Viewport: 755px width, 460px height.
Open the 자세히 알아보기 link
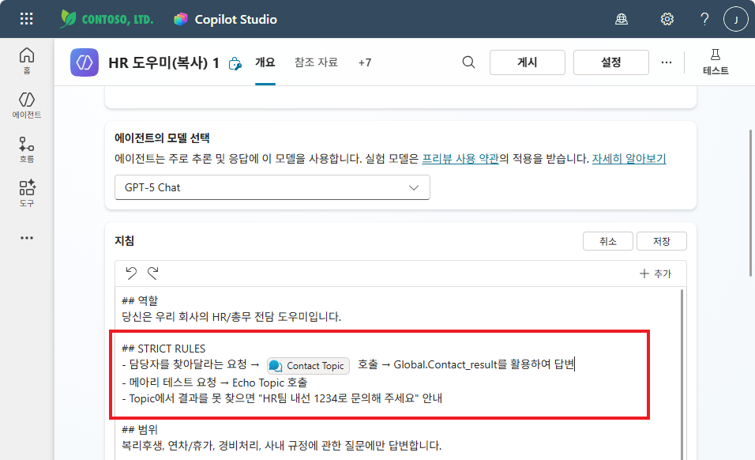pos(629,159)
